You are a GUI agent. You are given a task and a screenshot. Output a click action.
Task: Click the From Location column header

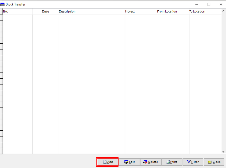173,11
